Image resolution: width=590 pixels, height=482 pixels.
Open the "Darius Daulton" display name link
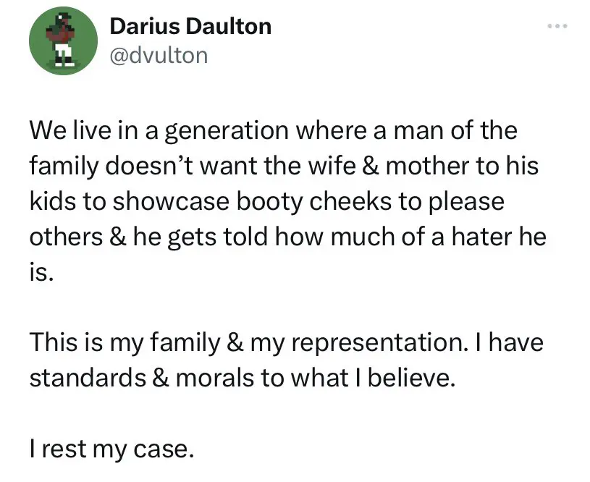pos(190,27)
